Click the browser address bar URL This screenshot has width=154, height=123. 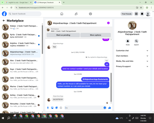click(x=36, y=8)
